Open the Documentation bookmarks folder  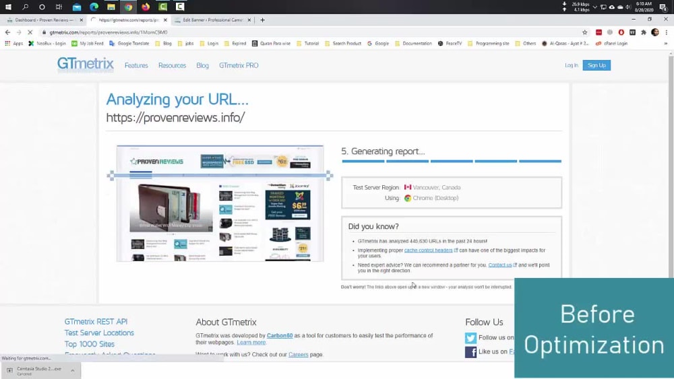413,43
